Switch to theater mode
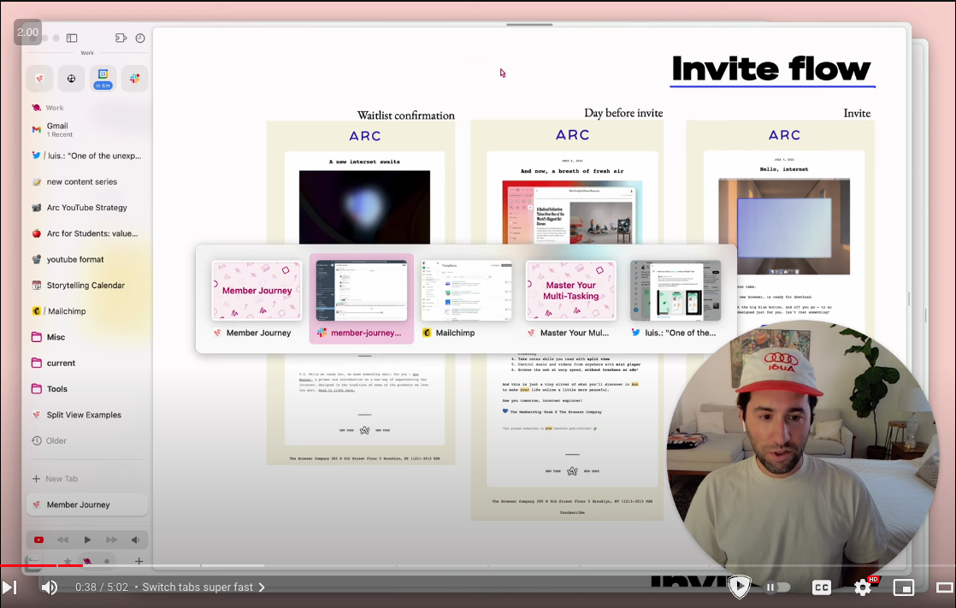The image size is (956, 608). point(945,587)
